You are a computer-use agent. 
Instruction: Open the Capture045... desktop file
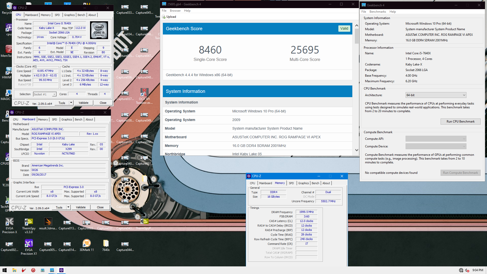coord(144,9)
